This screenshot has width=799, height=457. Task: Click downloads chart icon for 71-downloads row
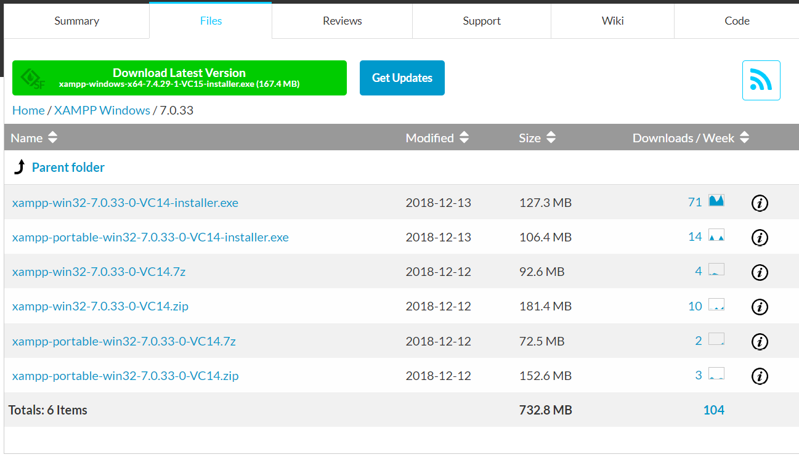[x=716, y=200]
